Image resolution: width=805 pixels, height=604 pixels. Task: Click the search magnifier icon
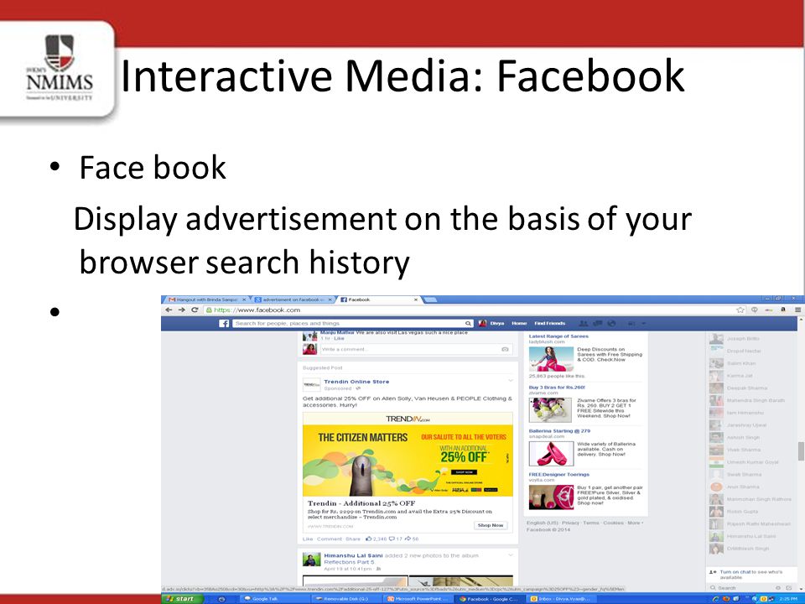[x=468, y=324]
